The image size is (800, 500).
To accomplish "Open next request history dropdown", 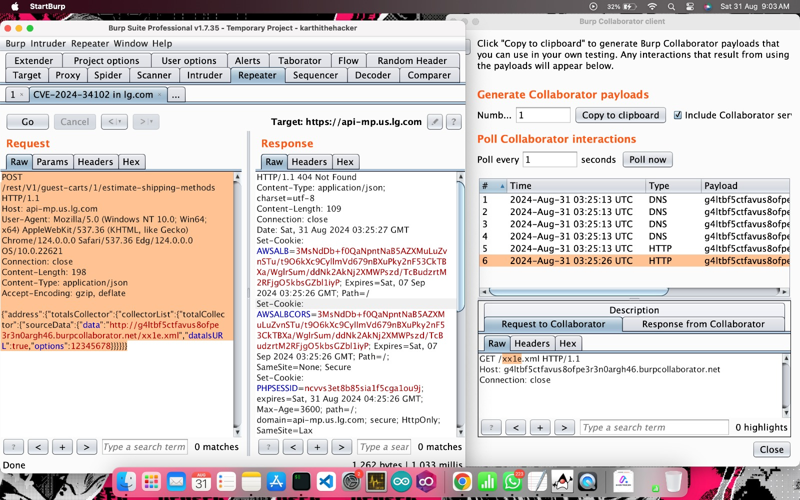I will (x=146, y=121).
